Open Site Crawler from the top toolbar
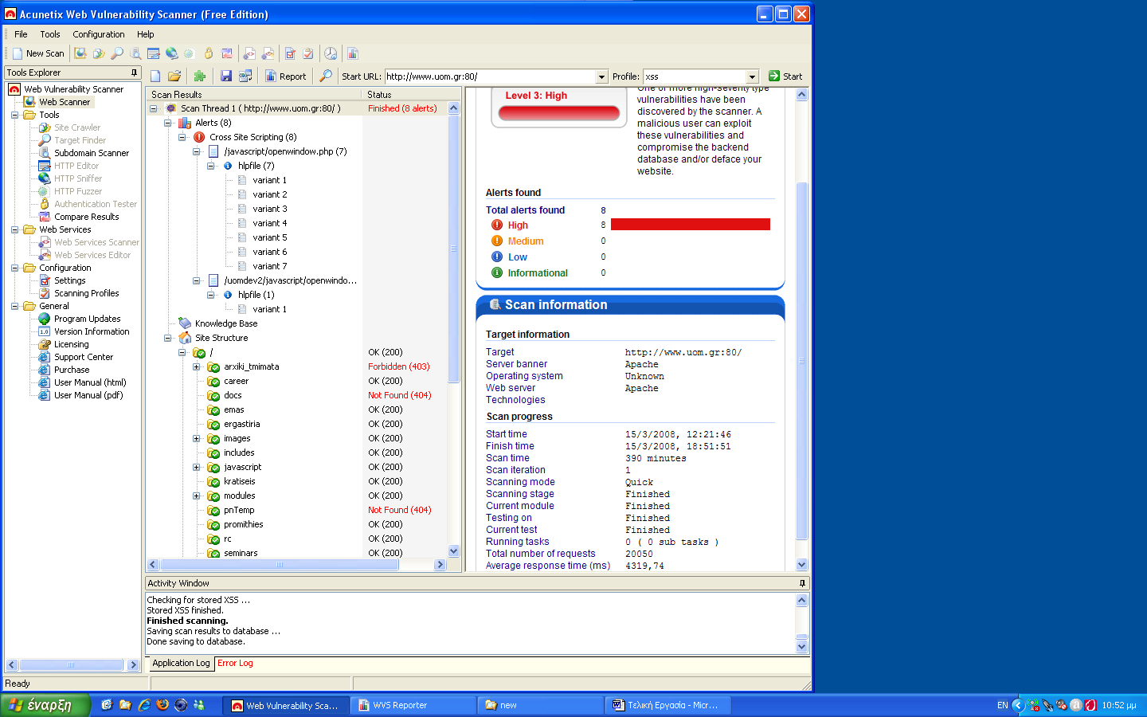Viewport: 1147px width, 717px height. tap(99, 53)
